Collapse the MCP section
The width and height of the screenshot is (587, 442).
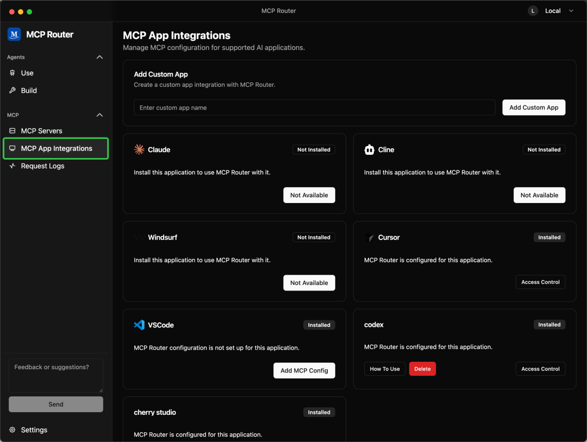(x=99, y=115)
